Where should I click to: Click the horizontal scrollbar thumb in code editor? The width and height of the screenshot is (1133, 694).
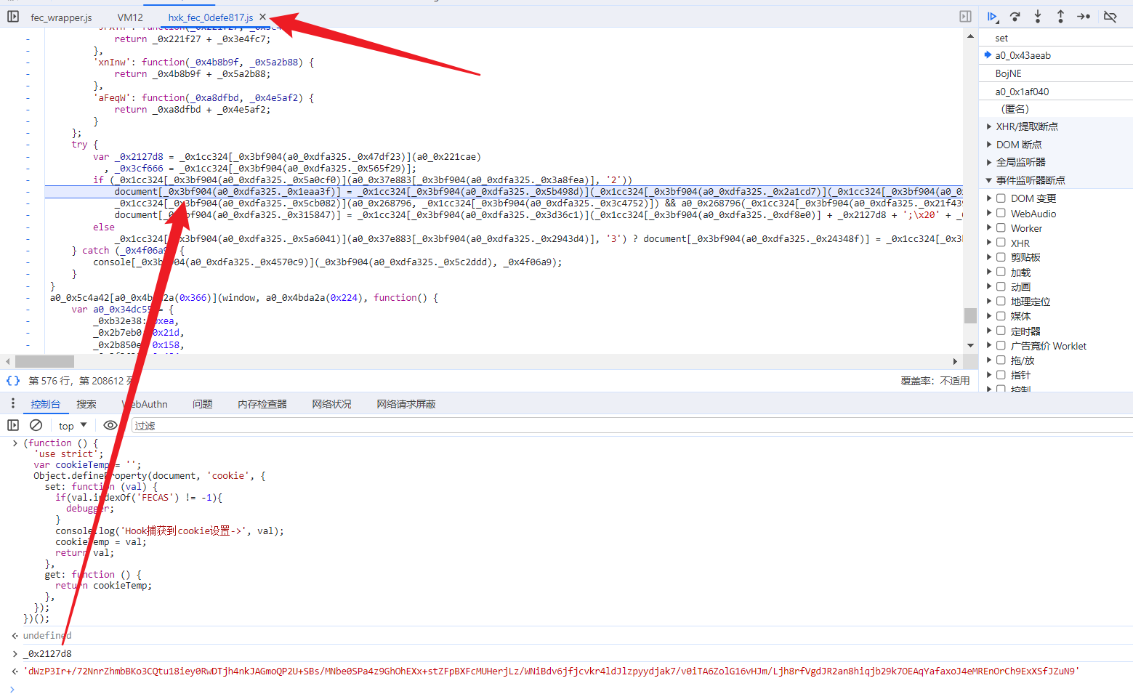point(44,361)
